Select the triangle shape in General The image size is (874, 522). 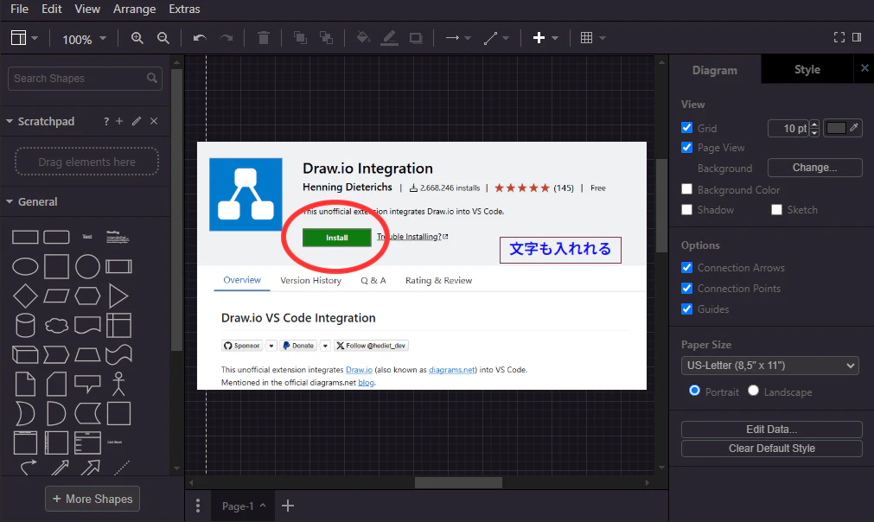(118, 296)
